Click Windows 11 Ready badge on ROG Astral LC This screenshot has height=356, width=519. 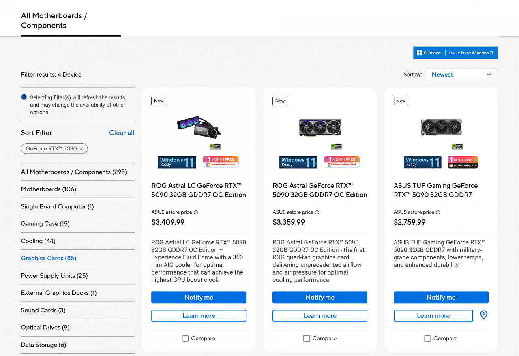pos(177,162)
